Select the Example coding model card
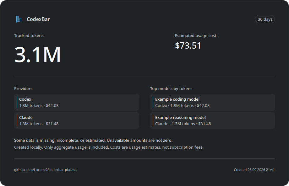The image size is (289, 186). (x=212, y=102)
